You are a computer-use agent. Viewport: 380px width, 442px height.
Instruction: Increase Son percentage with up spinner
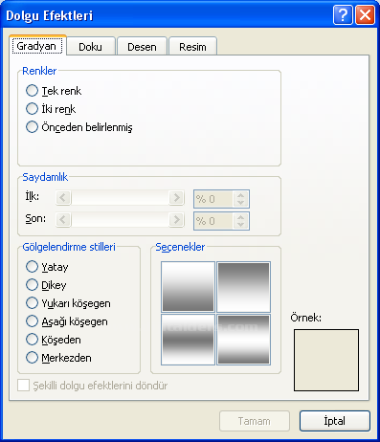[241, 217]
